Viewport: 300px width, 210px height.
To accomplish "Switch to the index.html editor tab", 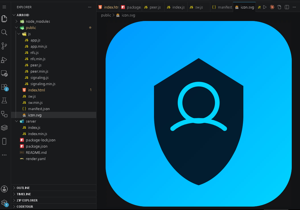I will pos(108,7).
